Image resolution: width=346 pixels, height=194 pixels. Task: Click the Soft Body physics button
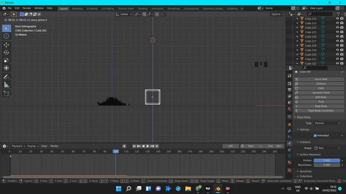(x=319, y=97)
